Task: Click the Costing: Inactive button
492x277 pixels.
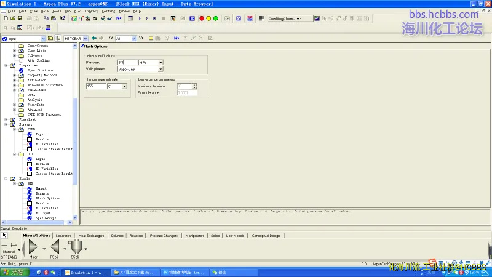Action: [x=290, y=18]
